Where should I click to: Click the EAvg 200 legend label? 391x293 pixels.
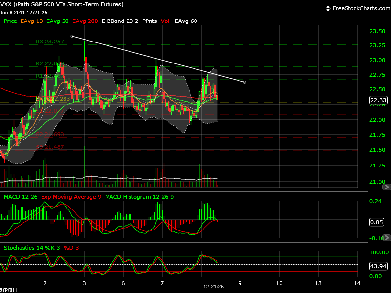click(x=85, y=21)
